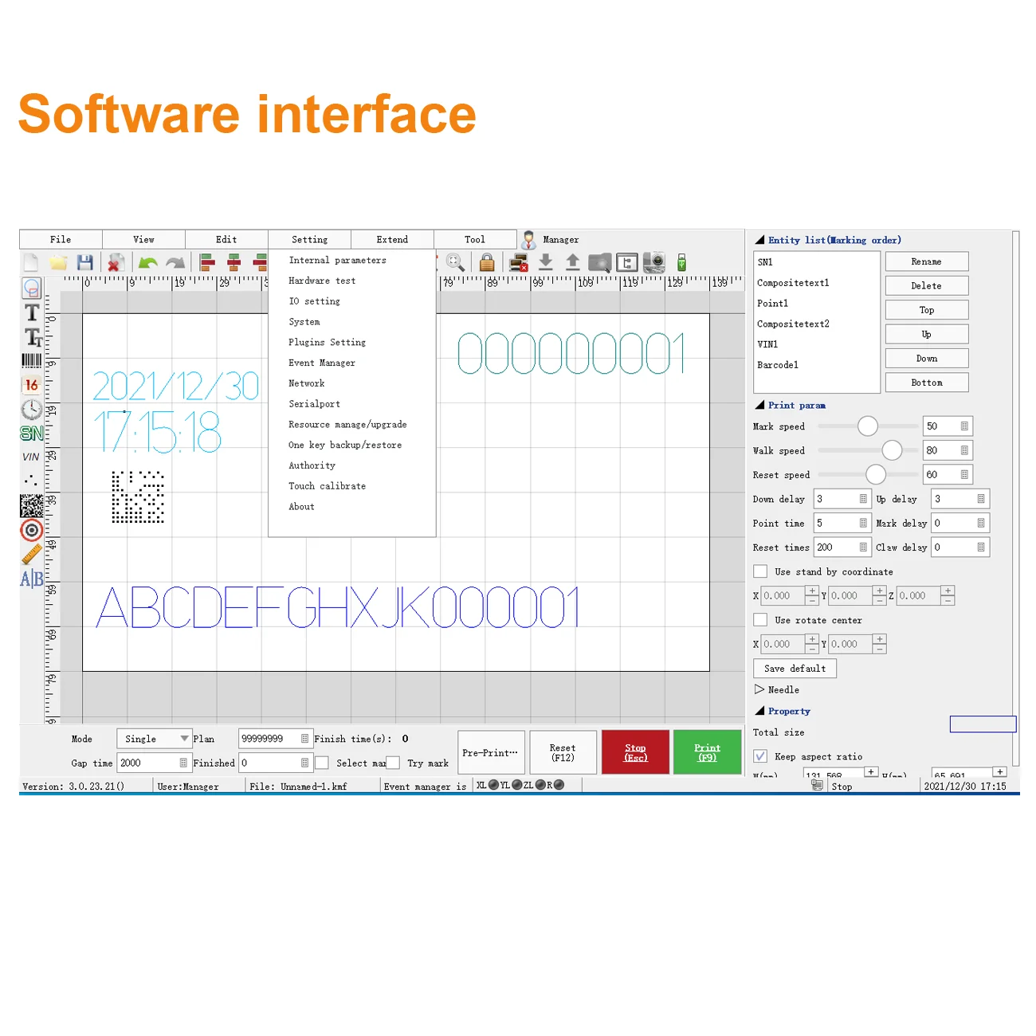The image size is (1036, 1036).
Task: Click the Down delay input field
Action: (842, 499)
